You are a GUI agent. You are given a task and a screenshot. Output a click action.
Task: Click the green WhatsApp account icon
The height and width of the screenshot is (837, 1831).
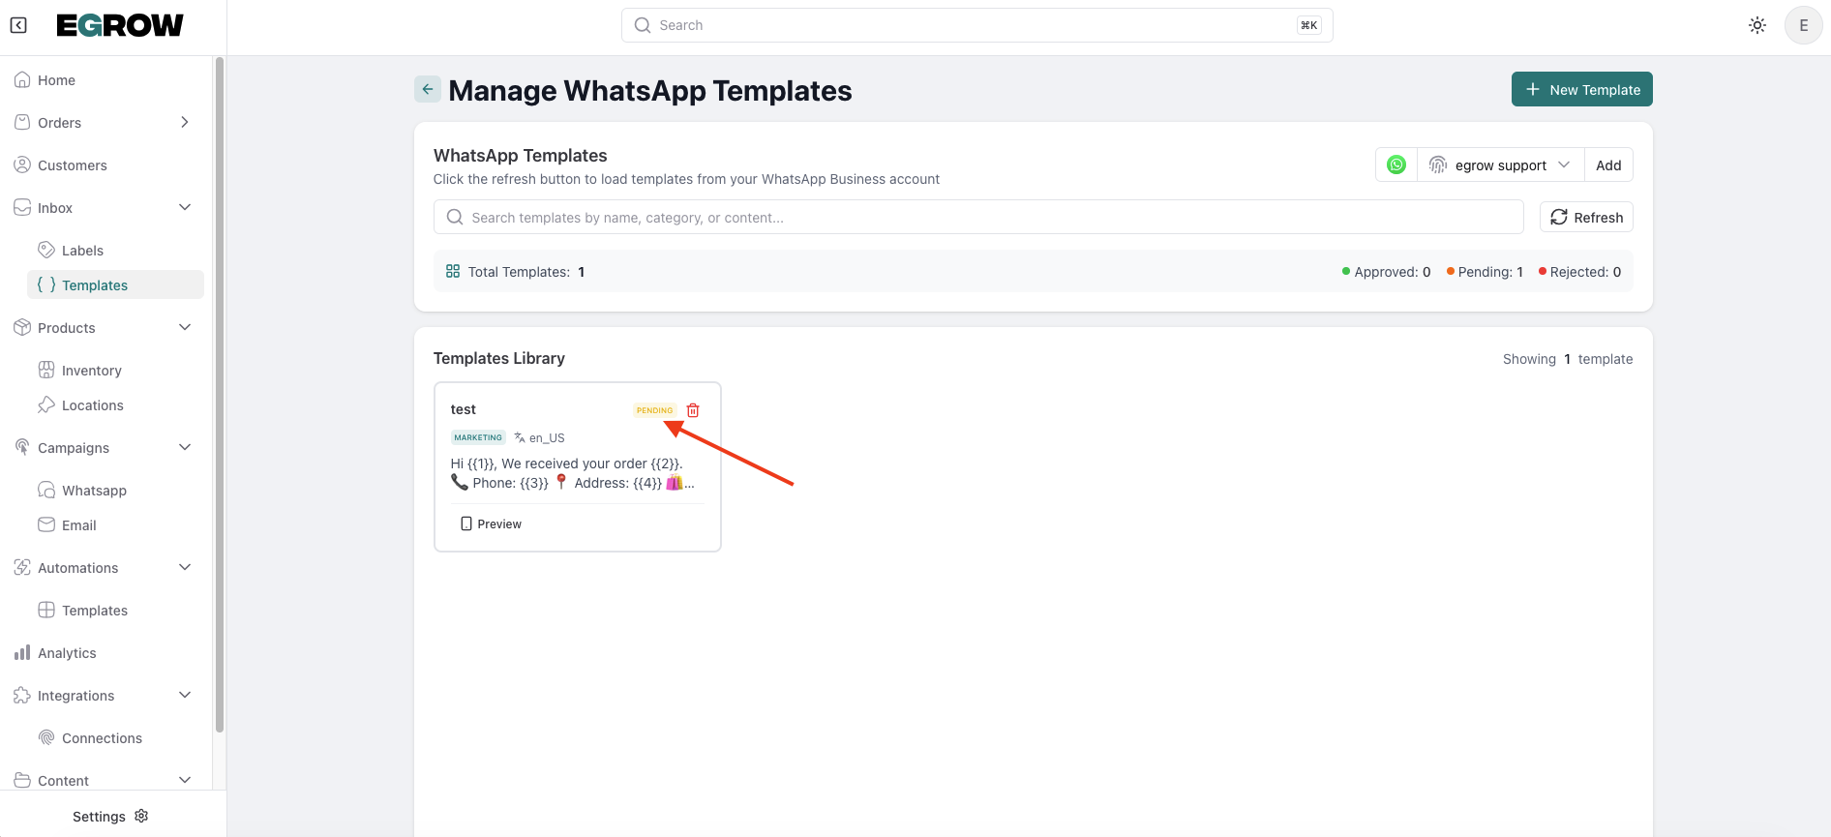pos(1396,164)
